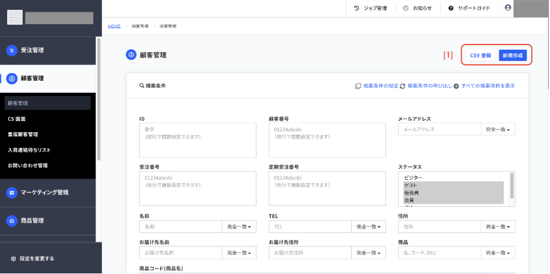
Task: Click the CSV 登録 button
Action: pyautogui.click(x=481, y=56)
